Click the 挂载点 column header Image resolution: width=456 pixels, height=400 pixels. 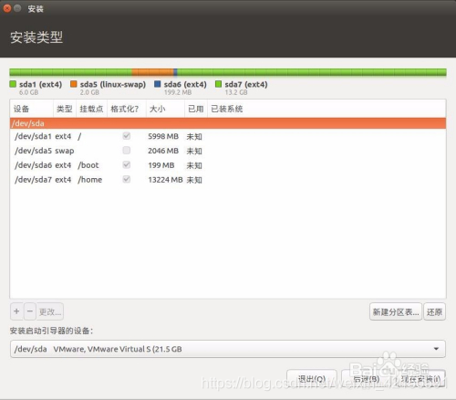[x=91, y=109]
